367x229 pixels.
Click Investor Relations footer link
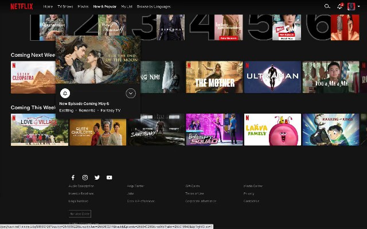pyautogui.click(x=81, y=193)
